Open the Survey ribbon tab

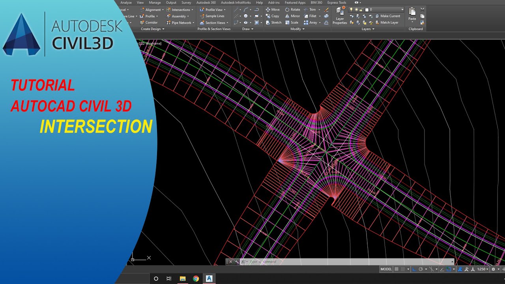(x=186, y=2)
